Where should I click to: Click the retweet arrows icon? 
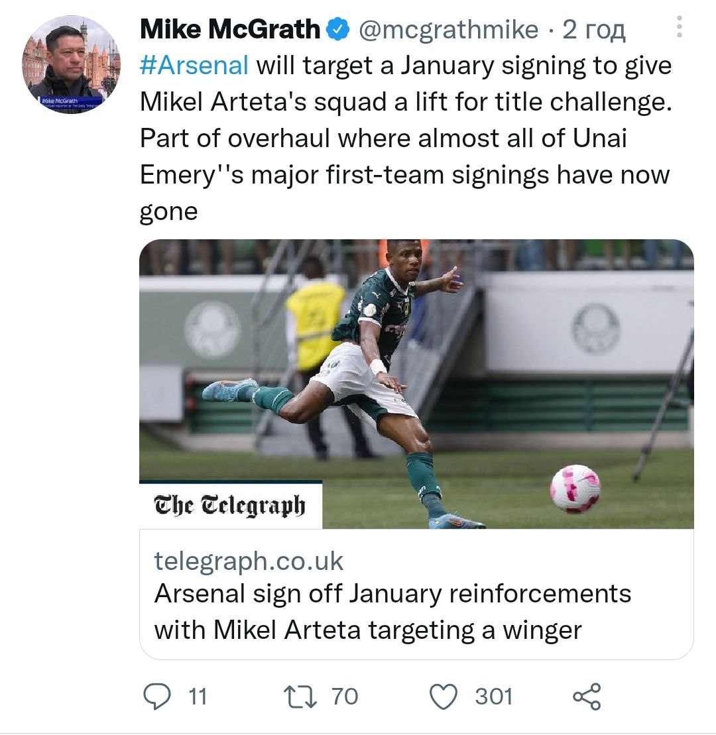pos(300,697)
